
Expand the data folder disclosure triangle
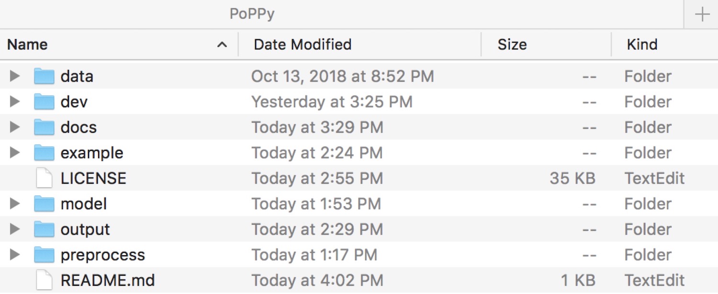(15, 76)
